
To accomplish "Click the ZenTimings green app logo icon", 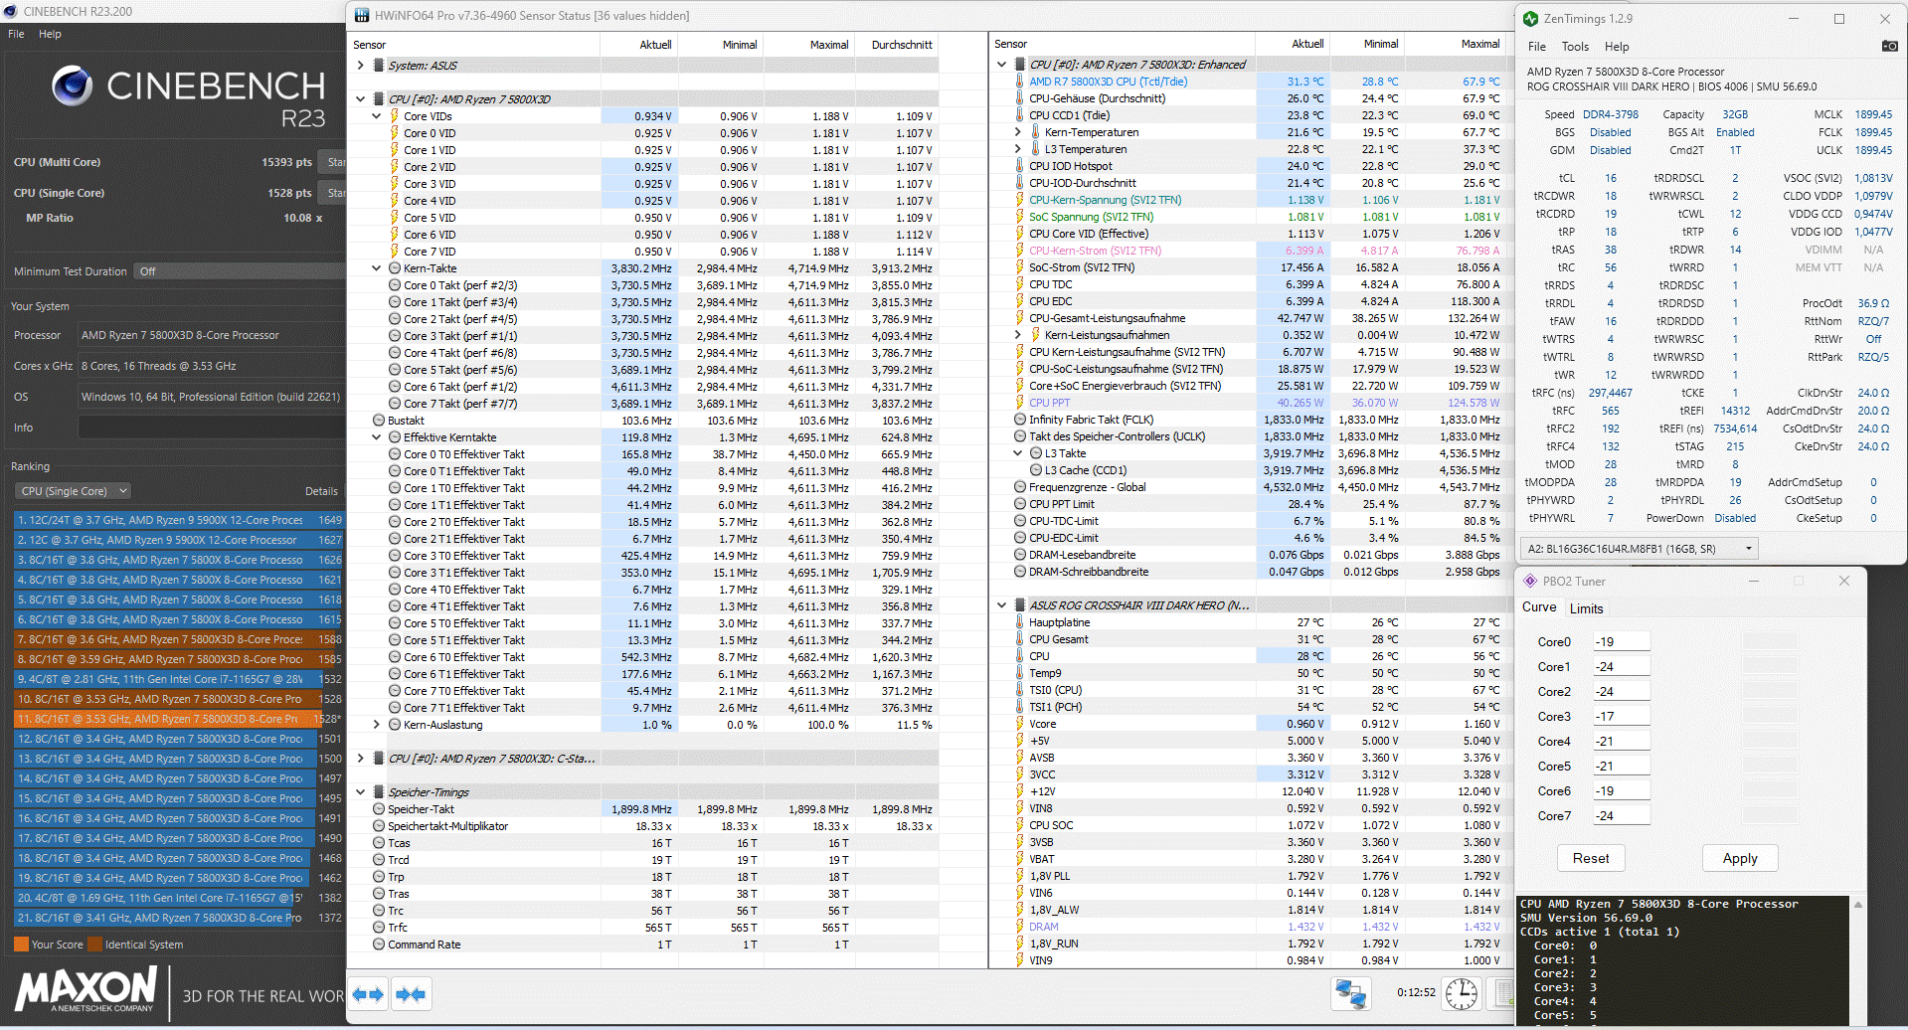I will (1530, 18).
